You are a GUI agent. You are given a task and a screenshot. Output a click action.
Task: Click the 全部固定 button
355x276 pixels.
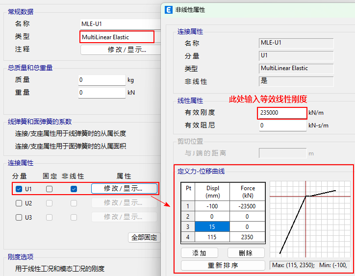click(x=144, y=237)
